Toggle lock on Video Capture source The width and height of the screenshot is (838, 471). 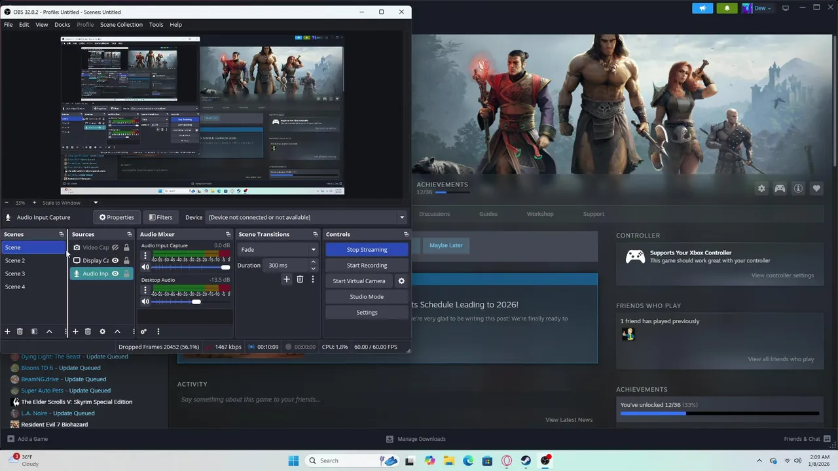pos(126,247)
